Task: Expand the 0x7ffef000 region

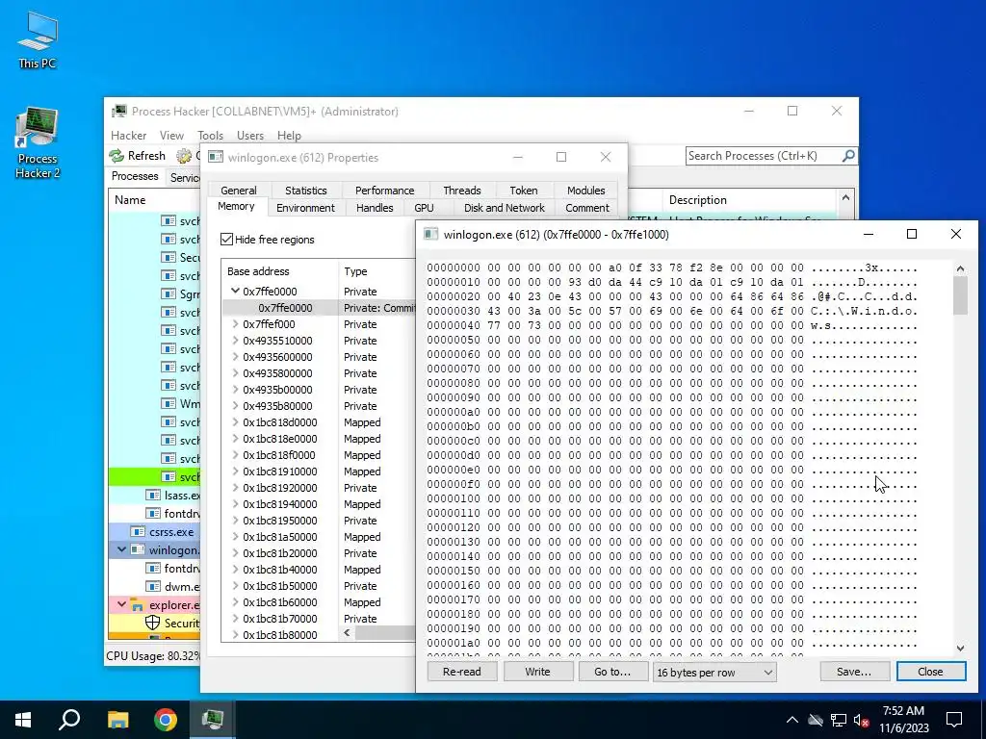Action: tap(235, 324)
